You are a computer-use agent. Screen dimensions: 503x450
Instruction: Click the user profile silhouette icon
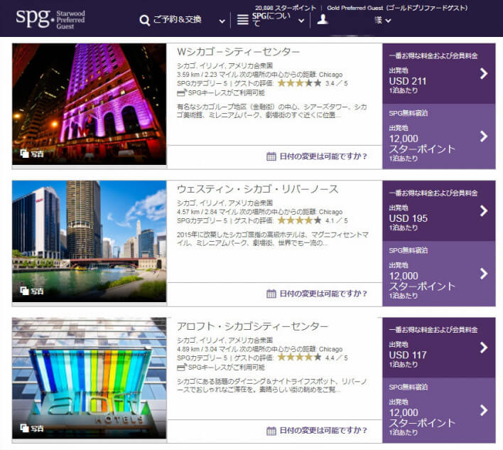[x=323, y=19]
